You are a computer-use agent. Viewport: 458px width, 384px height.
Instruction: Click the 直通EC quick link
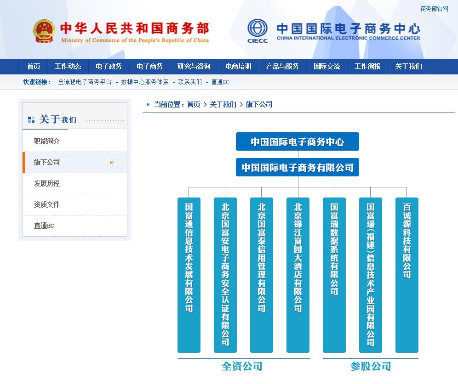click(x=220, y=82)
